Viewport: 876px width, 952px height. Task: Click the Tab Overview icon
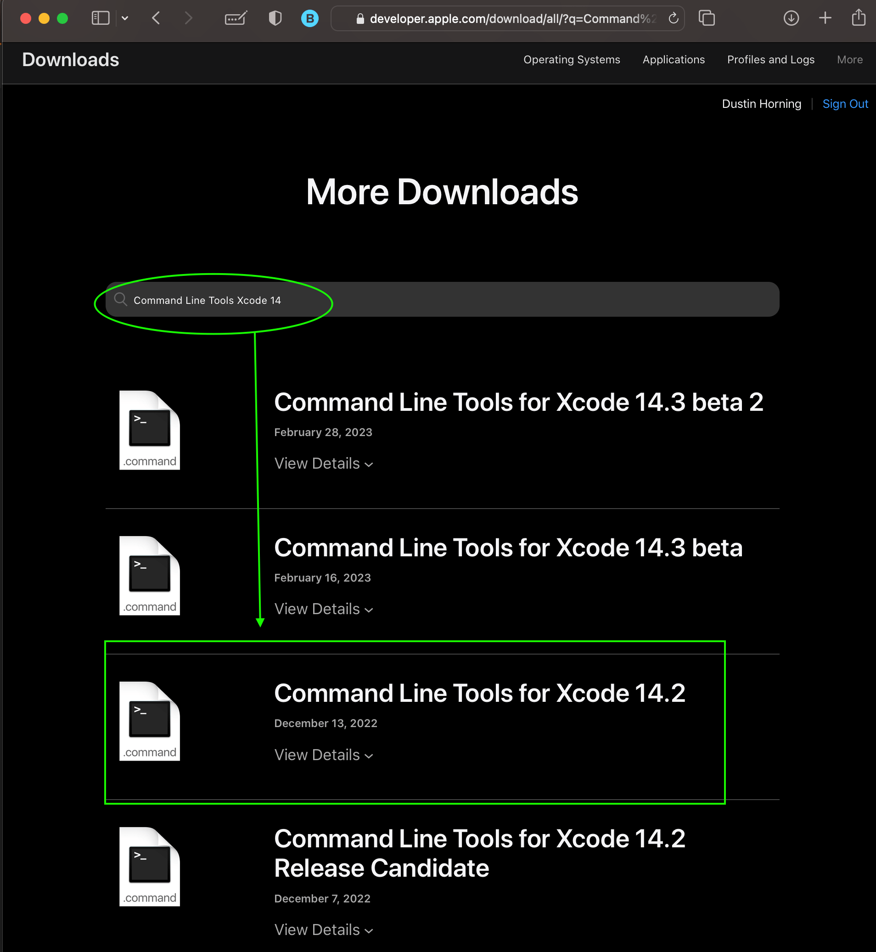pyautogui.click(x=707, y=18)
